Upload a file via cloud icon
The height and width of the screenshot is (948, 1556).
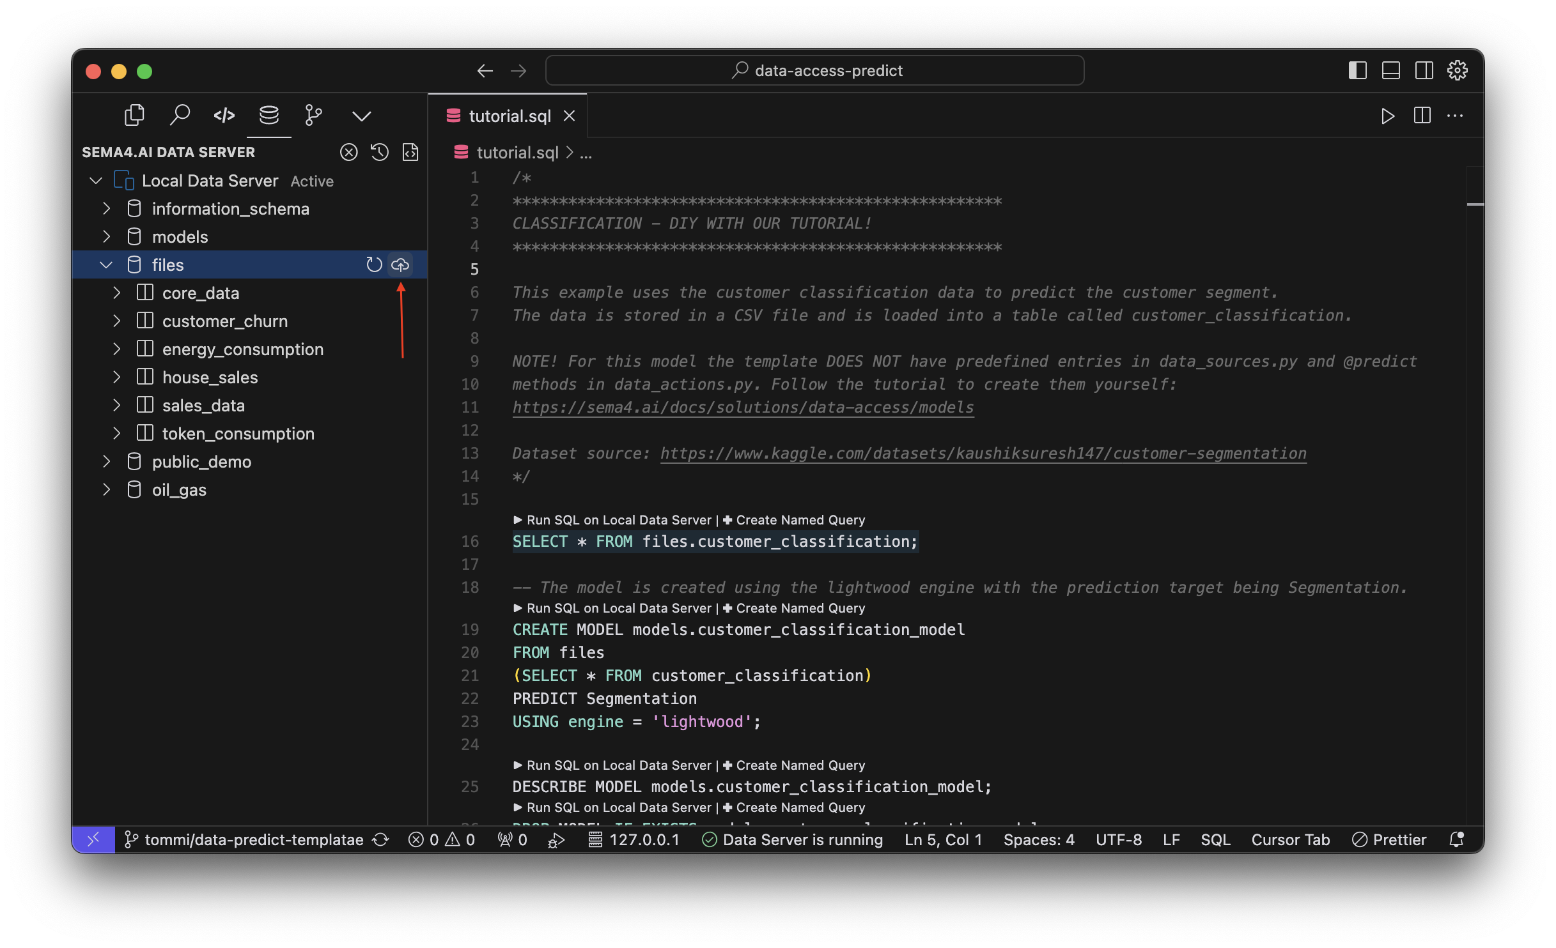pos(400,264)
